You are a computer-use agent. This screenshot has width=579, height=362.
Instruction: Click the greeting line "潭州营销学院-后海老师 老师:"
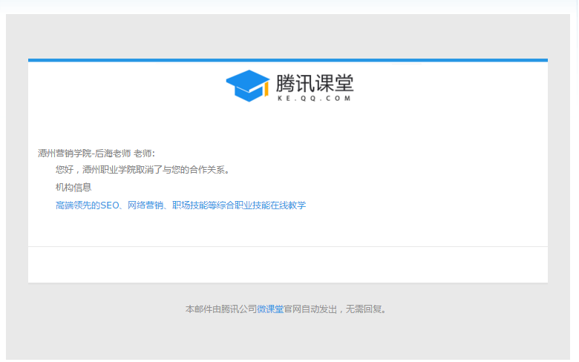(96, 153)
